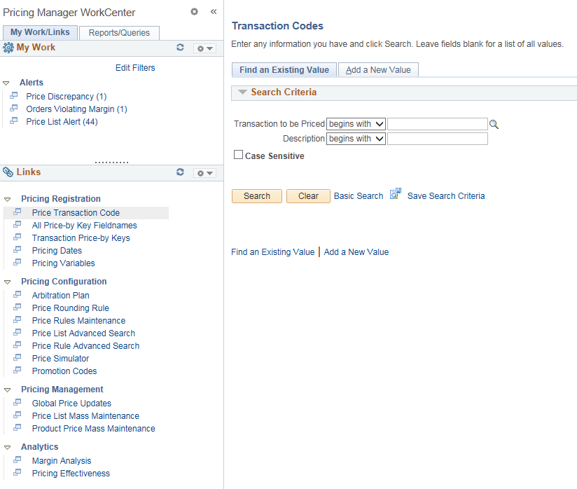Refresh the My Work pane
Screen dimensions: 577x489
pyautogui.click(x=180, y=47)
